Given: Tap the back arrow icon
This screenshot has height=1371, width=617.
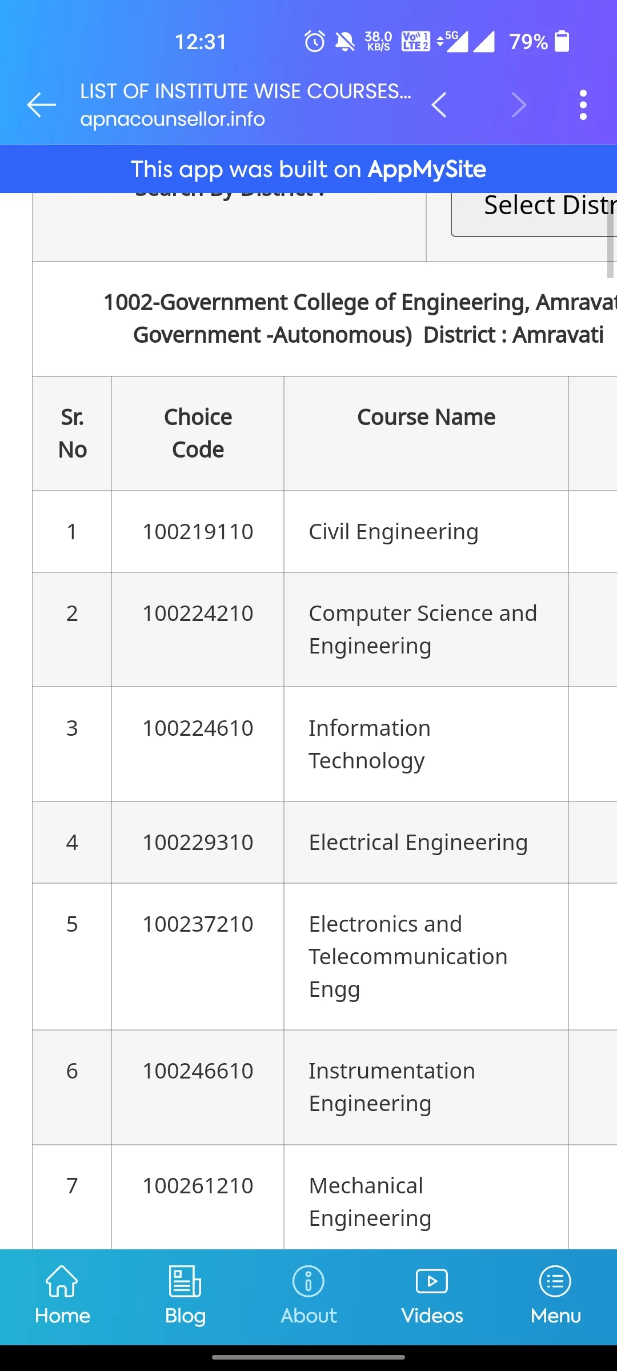Looking at the screenshot, I should point(42,105).
